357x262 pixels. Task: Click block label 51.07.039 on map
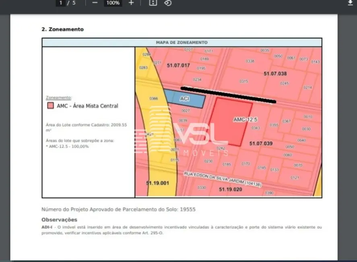click(261, 143)
